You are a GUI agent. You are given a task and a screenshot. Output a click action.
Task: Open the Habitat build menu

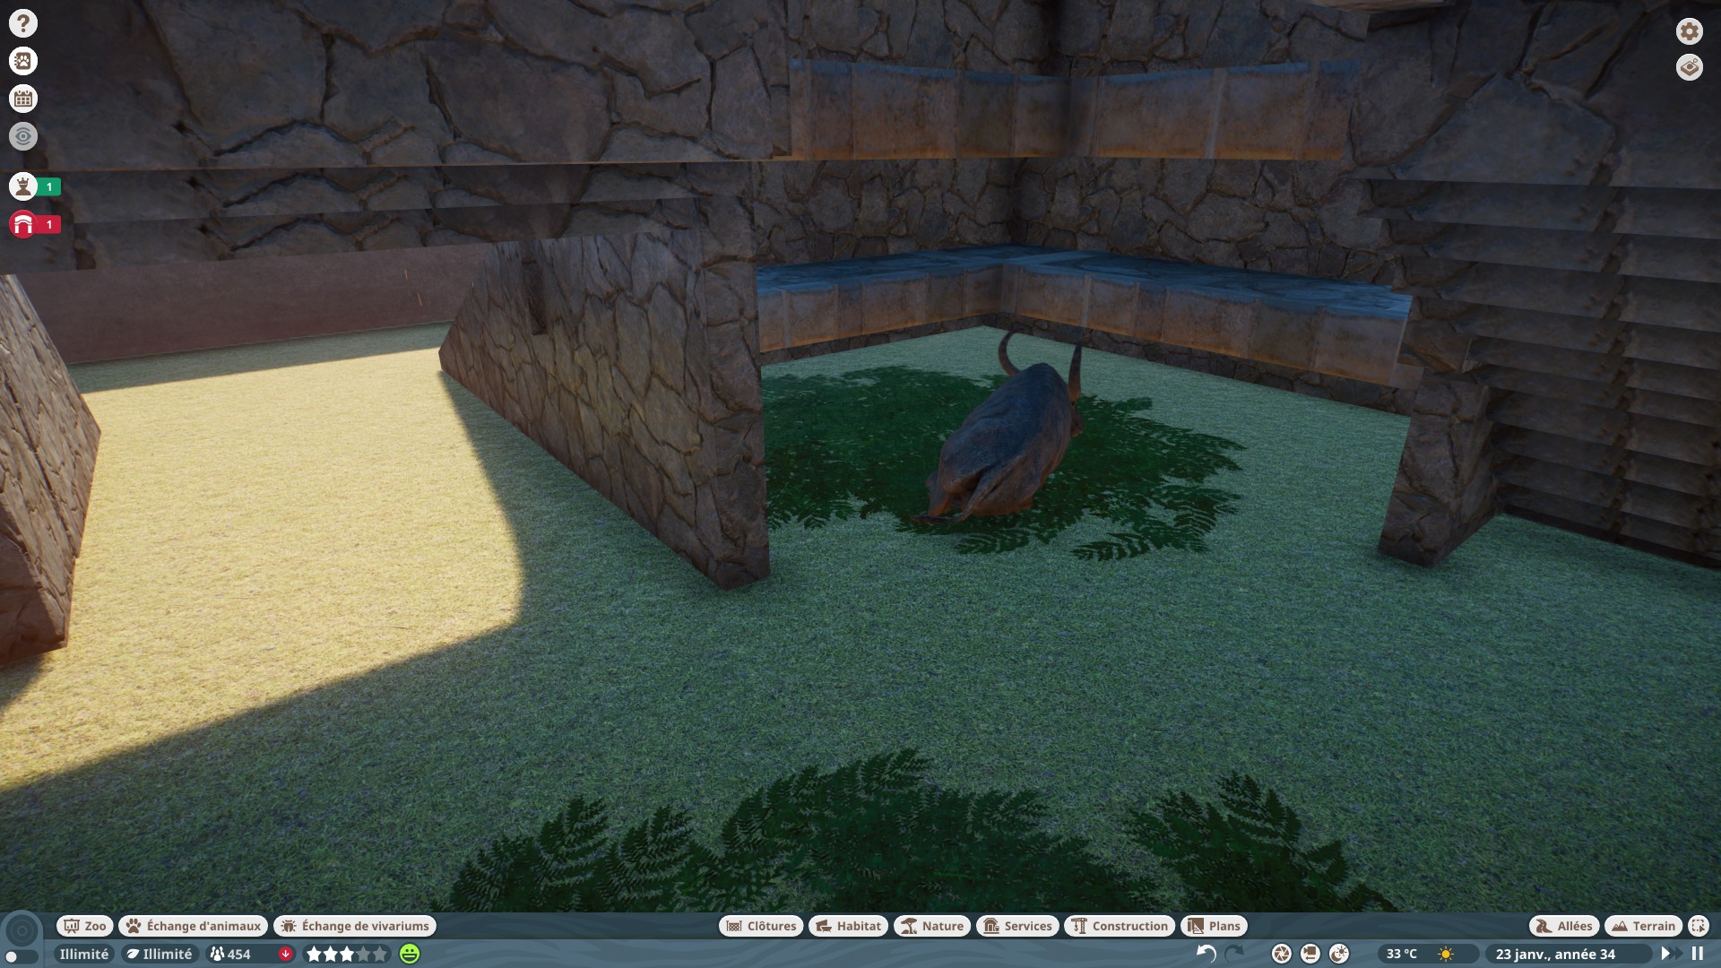tap(848, 926)
